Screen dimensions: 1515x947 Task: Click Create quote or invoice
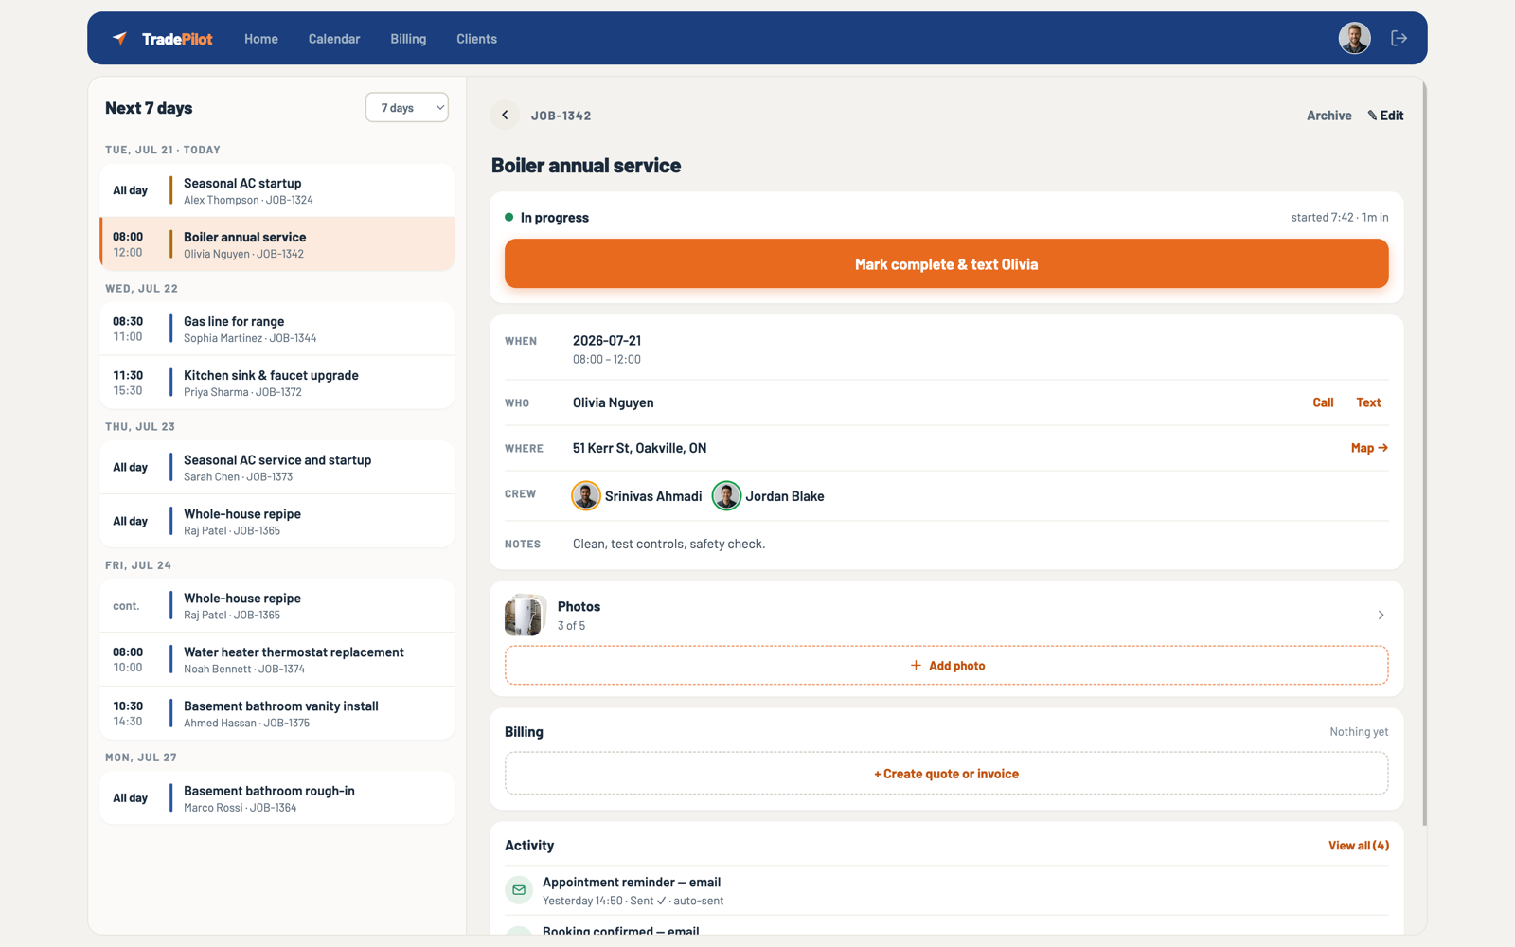click(947, 774)
